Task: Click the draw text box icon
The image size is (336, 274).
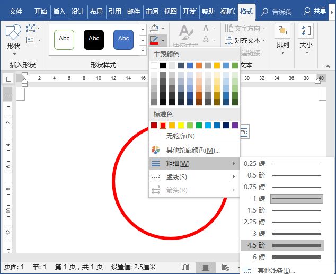Action: click(x=31, y=40)
